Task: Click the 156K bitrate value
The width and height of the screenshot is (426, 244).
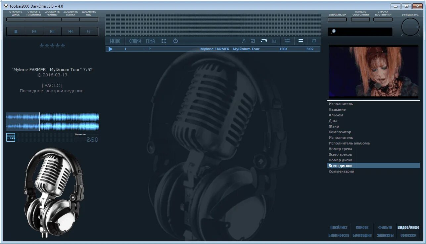Action: 283,49
